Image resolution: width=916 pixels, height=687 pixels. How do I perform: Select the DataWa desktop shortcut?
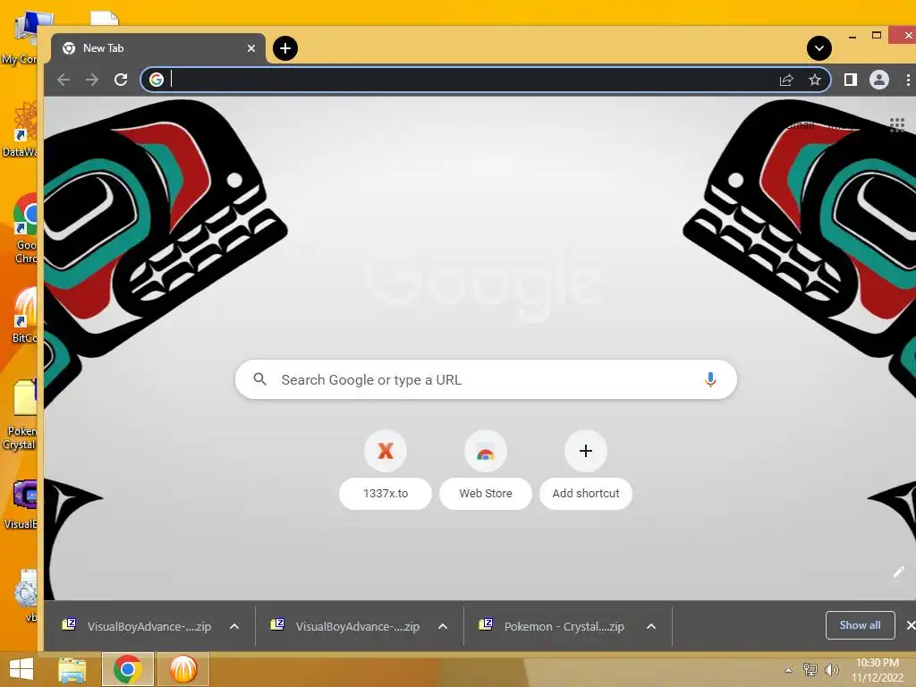[21, 130]
